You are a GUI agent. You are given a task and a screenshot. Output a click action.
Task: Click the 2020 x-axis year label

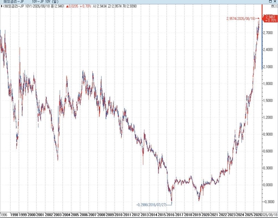(x=206, y=215)
